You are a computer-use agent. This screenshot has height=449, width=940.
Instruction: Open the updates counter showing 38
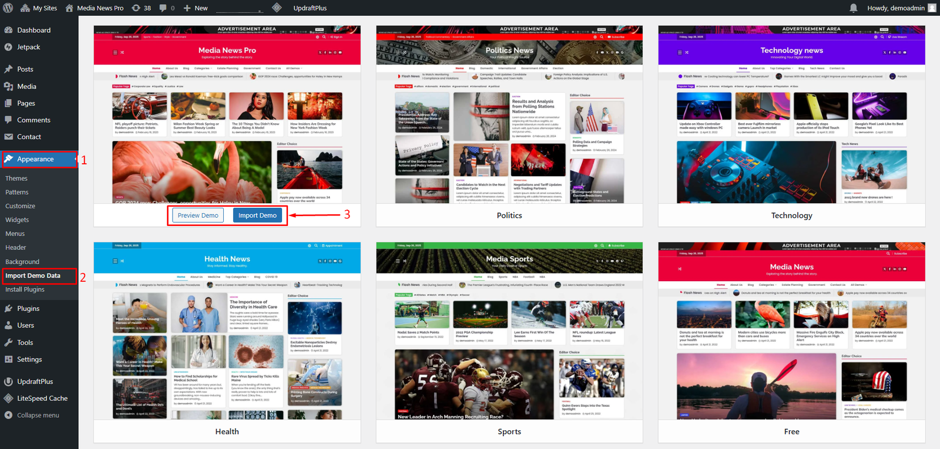tap(141, 8)
